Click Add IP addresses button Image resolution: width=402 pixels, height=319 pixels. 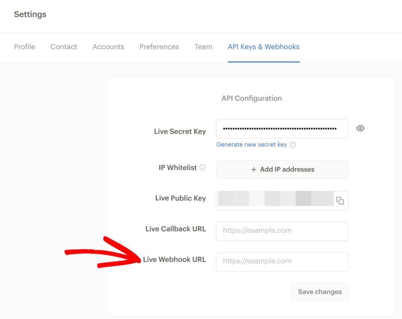tap(282, 170)
